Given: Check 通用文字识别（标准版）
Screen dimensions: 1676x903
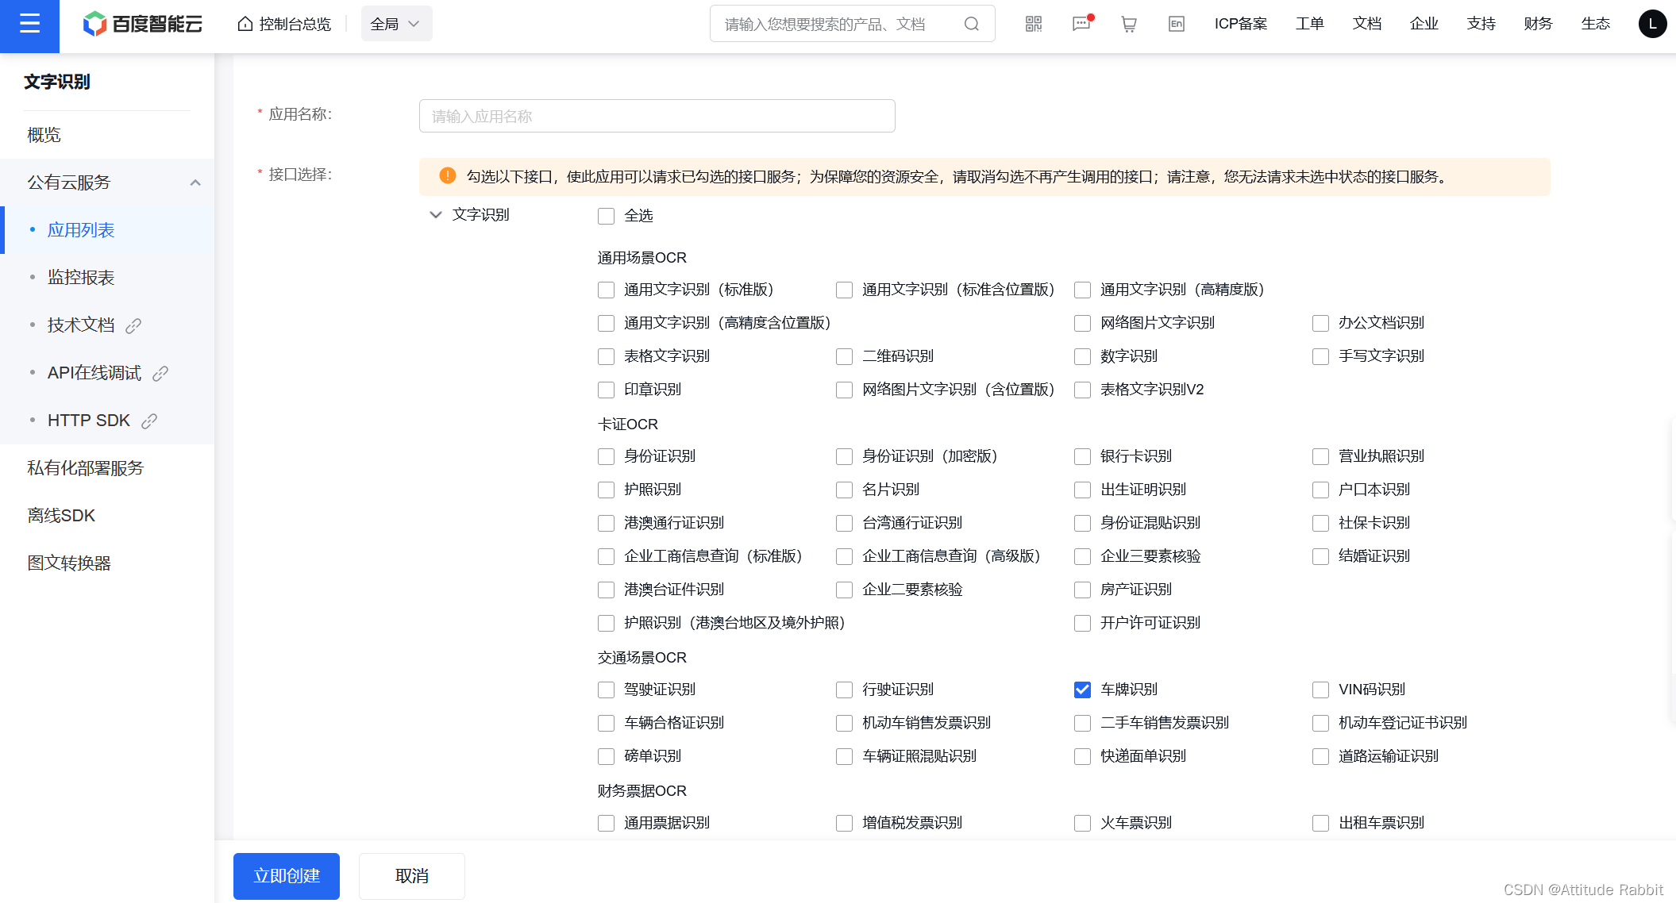Looking at the screenshot, I should point(606,290).
